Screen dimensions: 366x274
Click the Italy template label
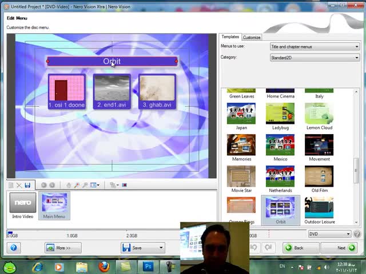[319, 96]
